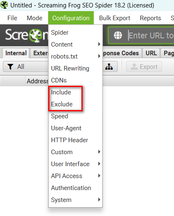
Task: Click the globe icon in URL bar
Action: (118, 35)
